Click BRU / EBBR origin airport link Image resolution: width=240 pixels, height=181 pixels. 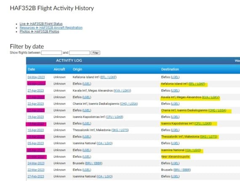coord(93,163)
